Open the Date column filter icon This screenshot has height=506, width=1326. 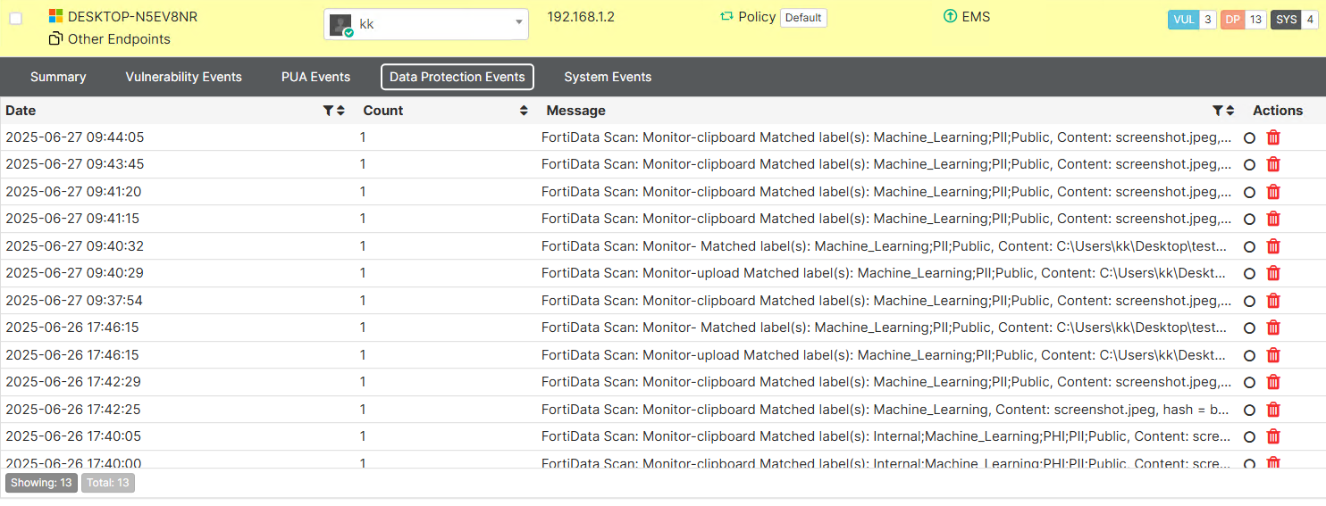328,111
